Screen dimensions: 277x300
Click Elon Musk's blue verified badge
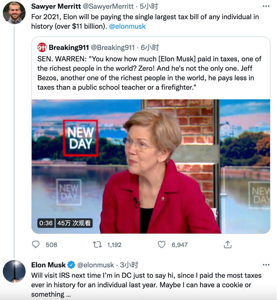pyautogui.click(x=71, y=265)
